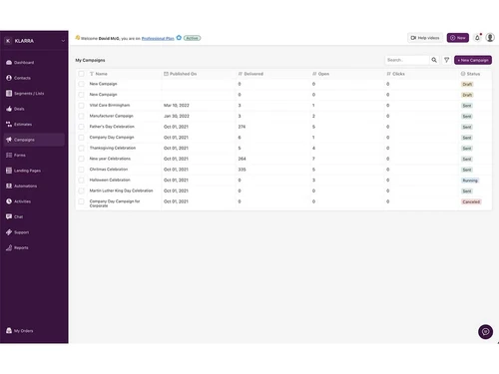
Task: Sort by Clicks column header
Action: [395, 74]
